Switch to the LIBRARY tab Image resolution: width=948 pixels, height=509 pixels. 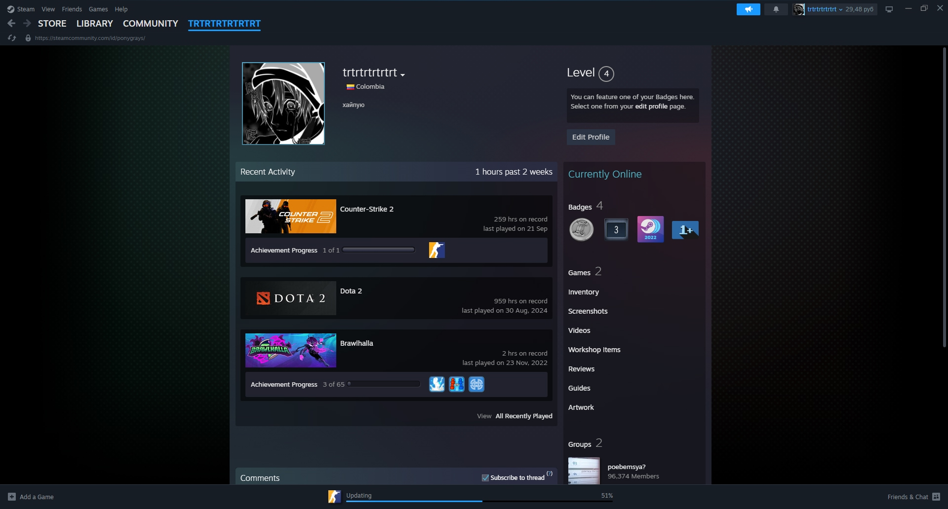click(x=95, y=23)
